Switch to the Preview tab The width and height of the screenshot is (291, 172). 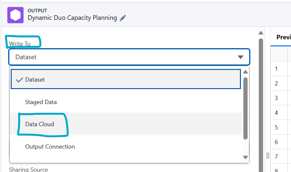283,37
